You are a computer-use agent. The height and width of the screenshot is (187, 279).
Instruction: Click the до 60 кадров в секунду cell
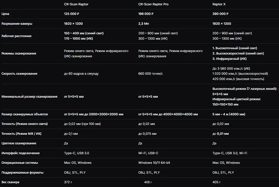coord(81,74)
